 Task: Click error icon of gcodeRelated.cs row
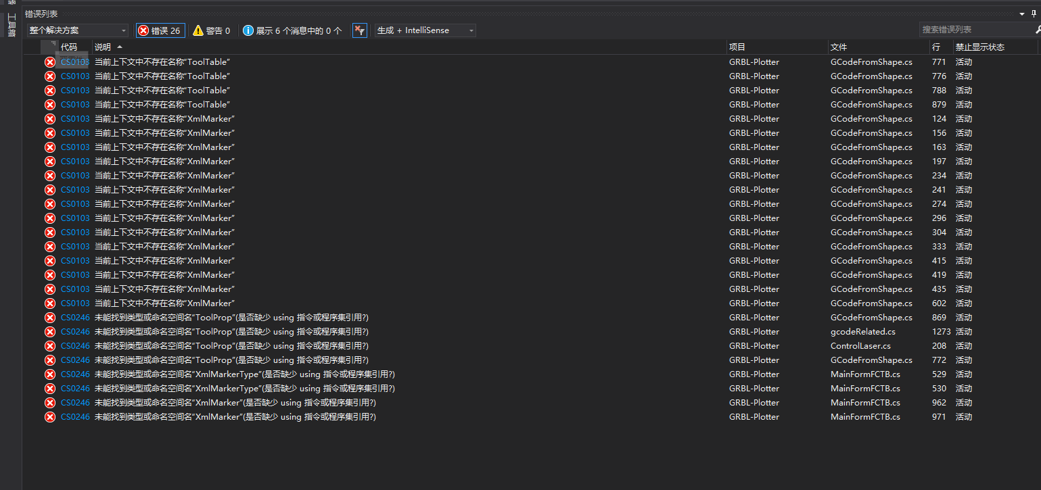(x=50, y=332)
